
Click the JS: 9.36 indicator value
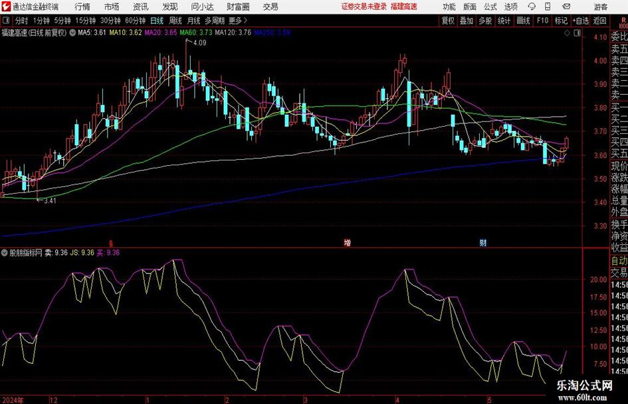(82, 253)
